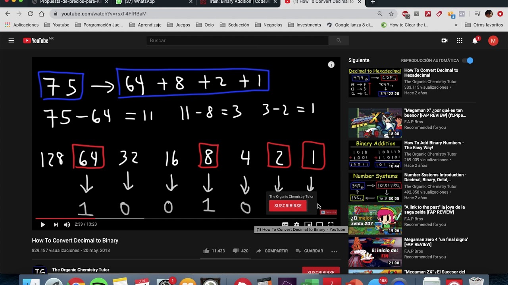Click zoom magnifier in address bar
The height and width of the screenshot is (285, 508).
point(380,13)
